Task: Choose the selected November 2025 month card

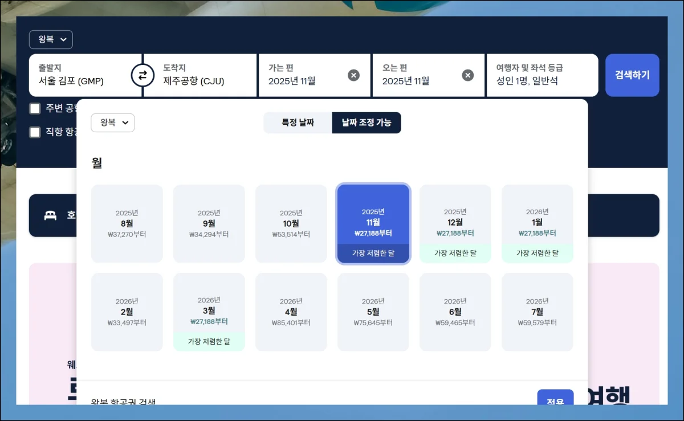Action: click(373, 223)
